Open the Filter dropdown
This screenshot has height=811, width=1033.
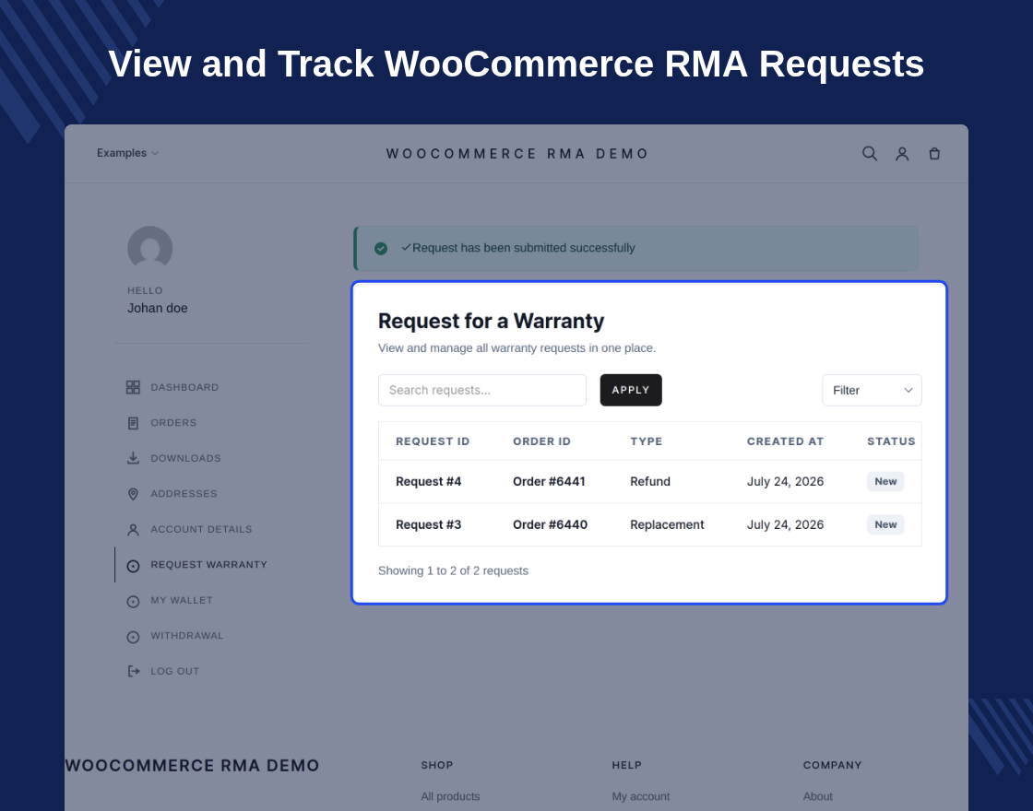(872, 391)
